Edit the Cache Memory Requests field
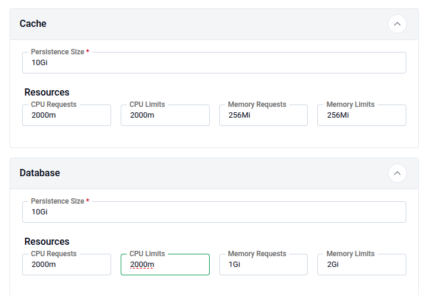This screenshot has height=295, width=429. click(x=263, y=115)
